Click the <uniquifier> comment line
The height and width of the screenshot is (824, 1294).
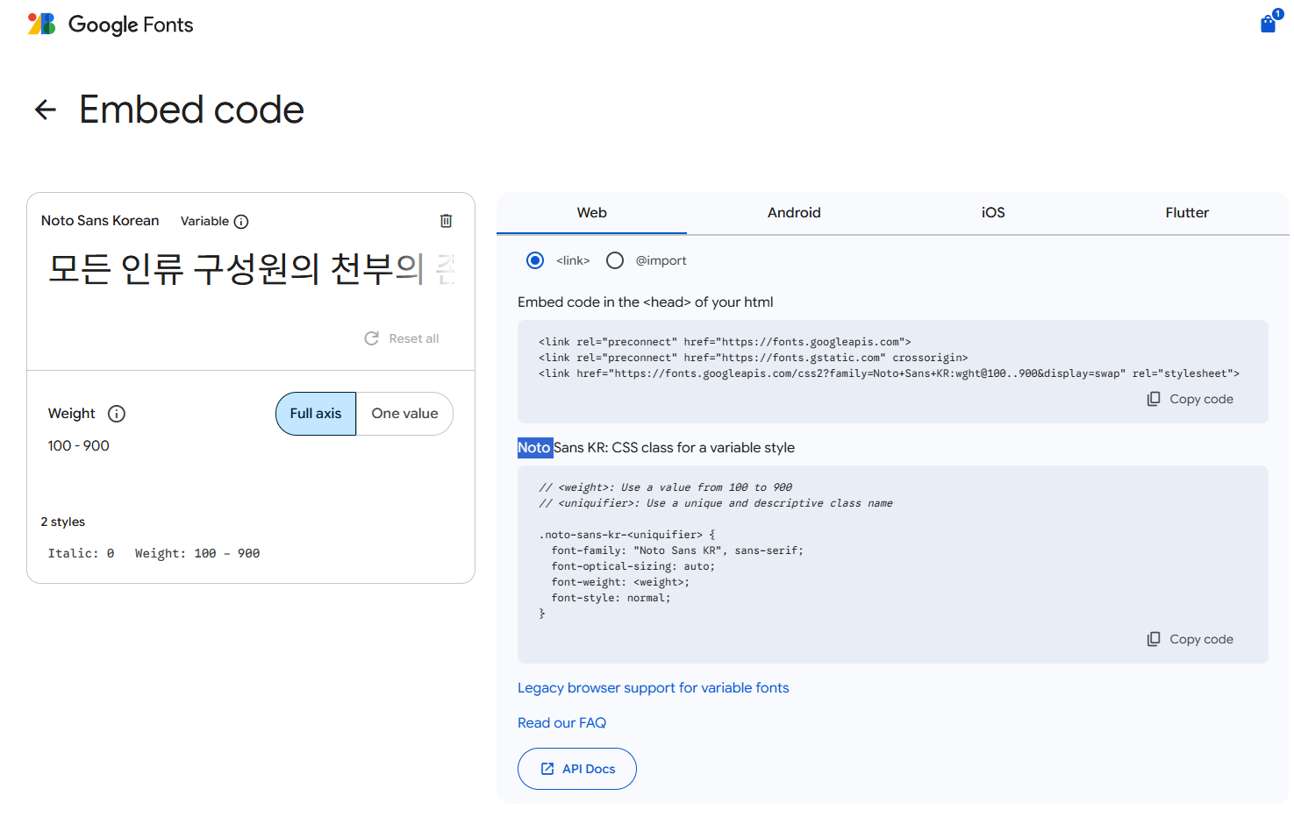pos(716,503)
